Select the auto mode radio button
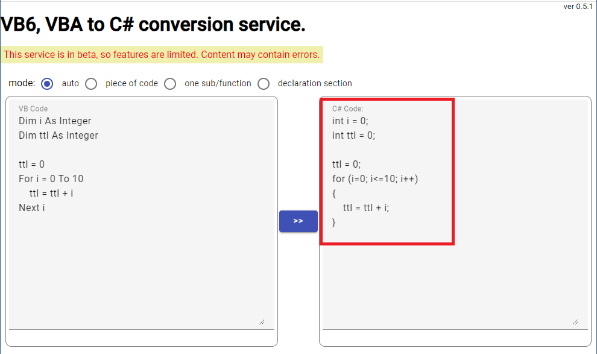This screenshot has height=354, width=597. pos(47,84)
